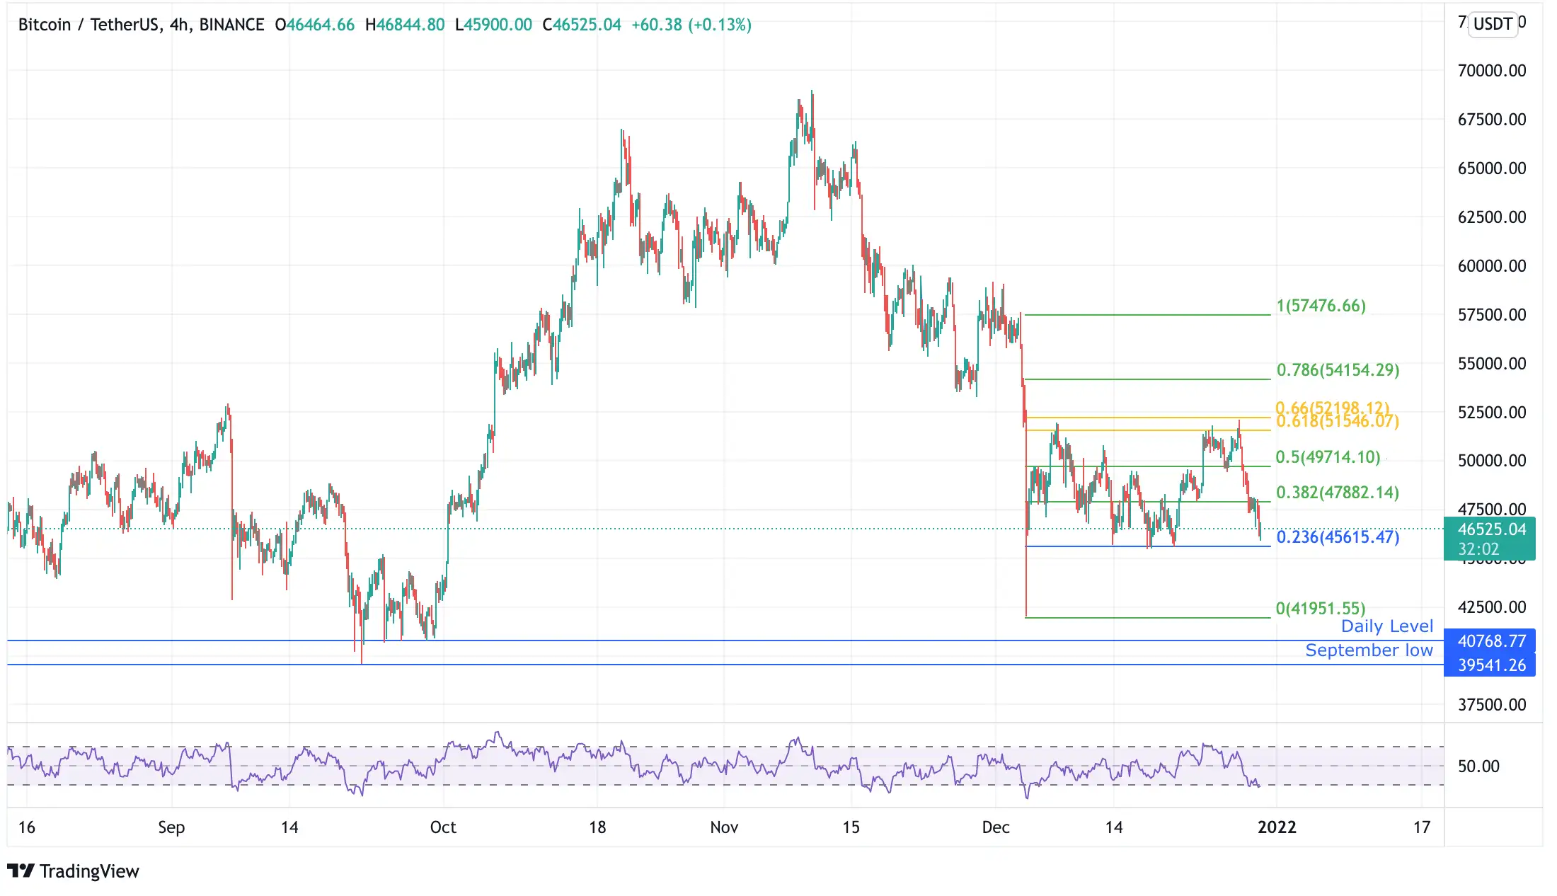Click the 2022 marker on time axis
This screenshot has height=896, width=1557.
coord(1276,827)
